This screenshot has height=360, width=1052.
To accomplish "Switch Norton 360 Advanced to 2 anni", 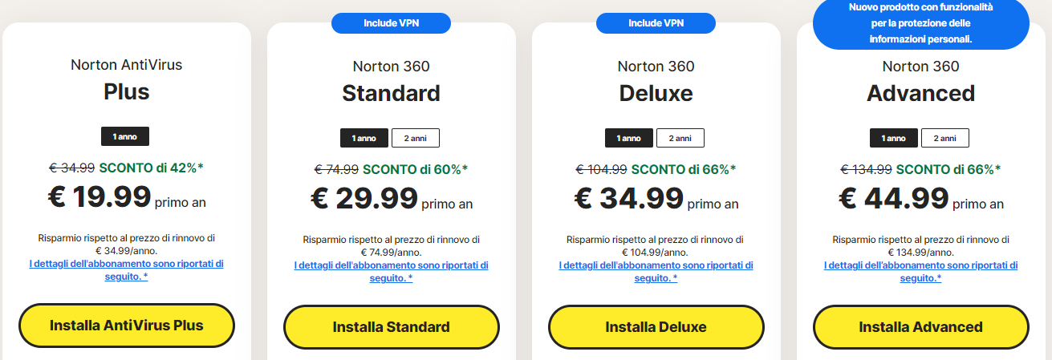I will 945,139.
